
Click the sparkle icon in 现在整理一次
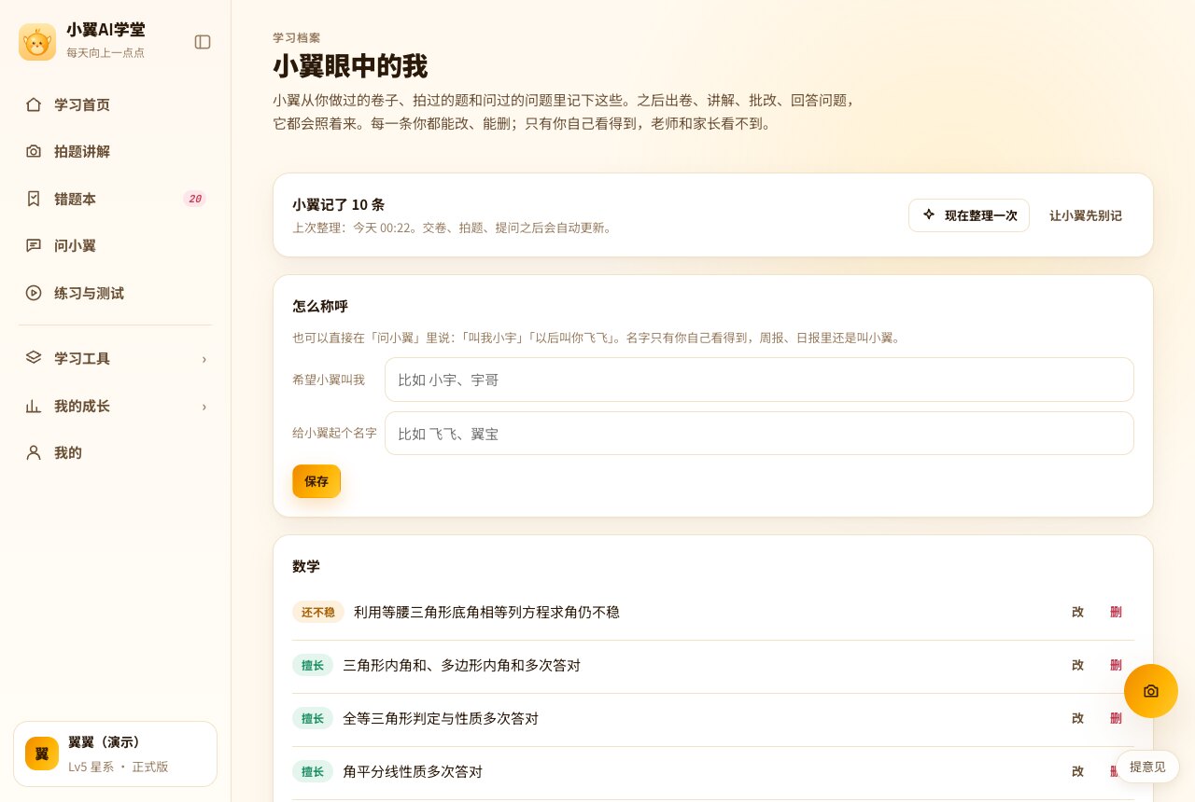point(929,214)
